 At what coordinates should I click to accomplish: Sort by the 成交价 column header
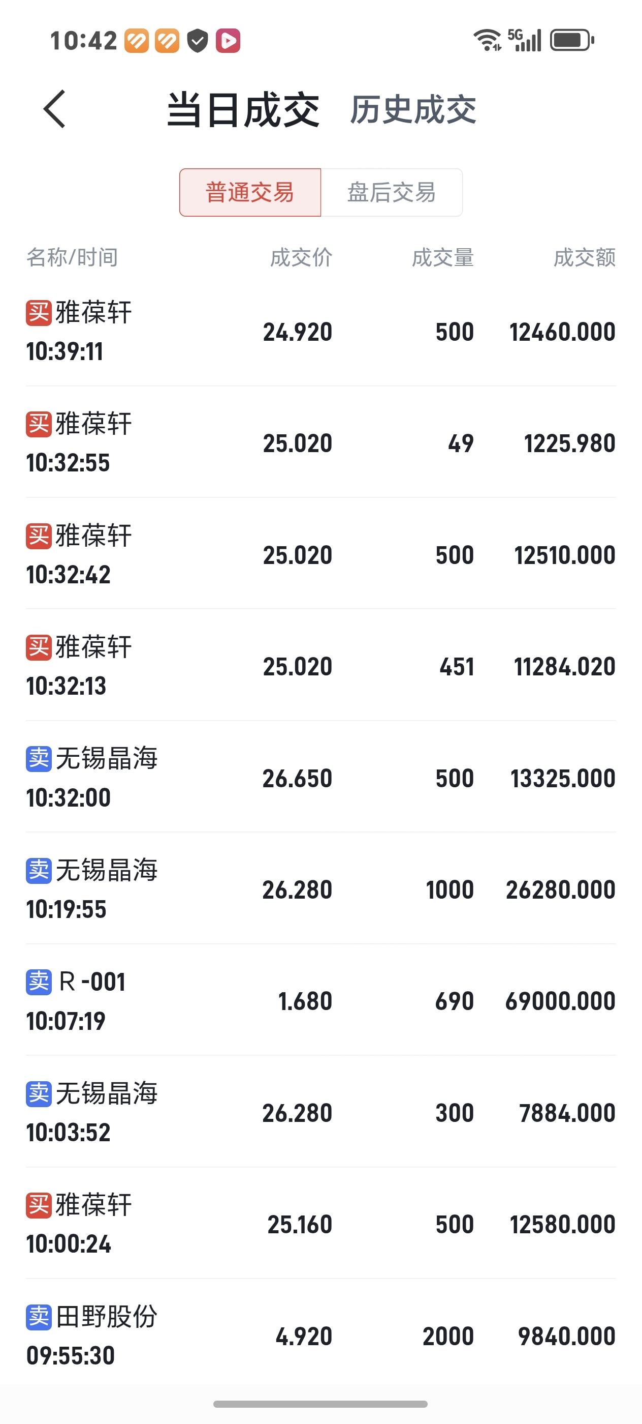(301, 258)
